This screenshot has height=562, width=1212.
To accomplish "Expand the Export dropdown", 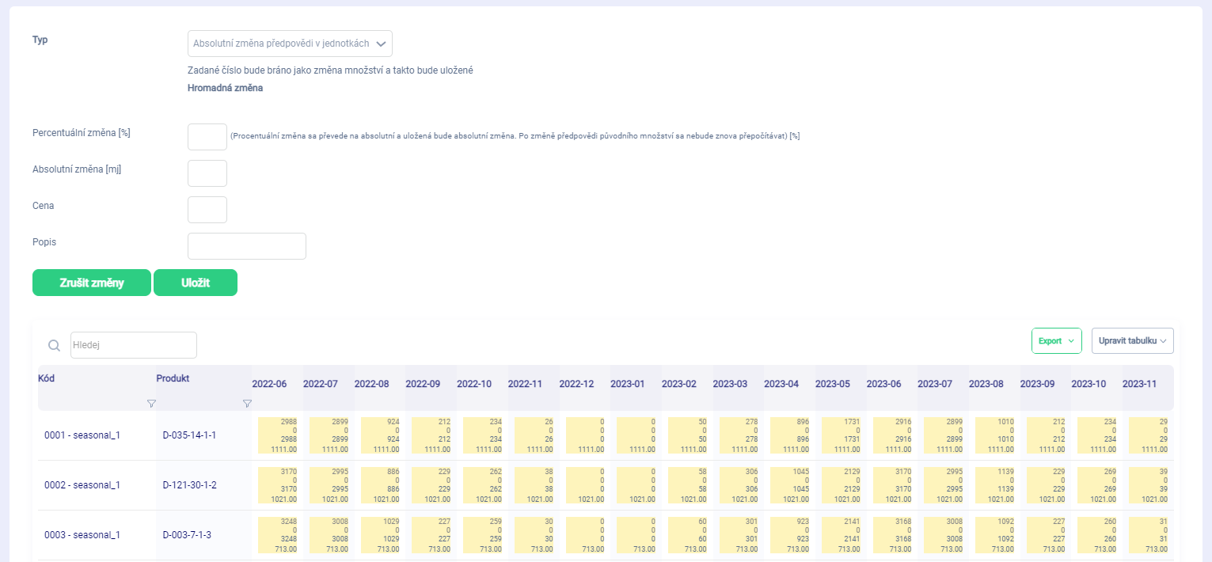I will 1056,340.
